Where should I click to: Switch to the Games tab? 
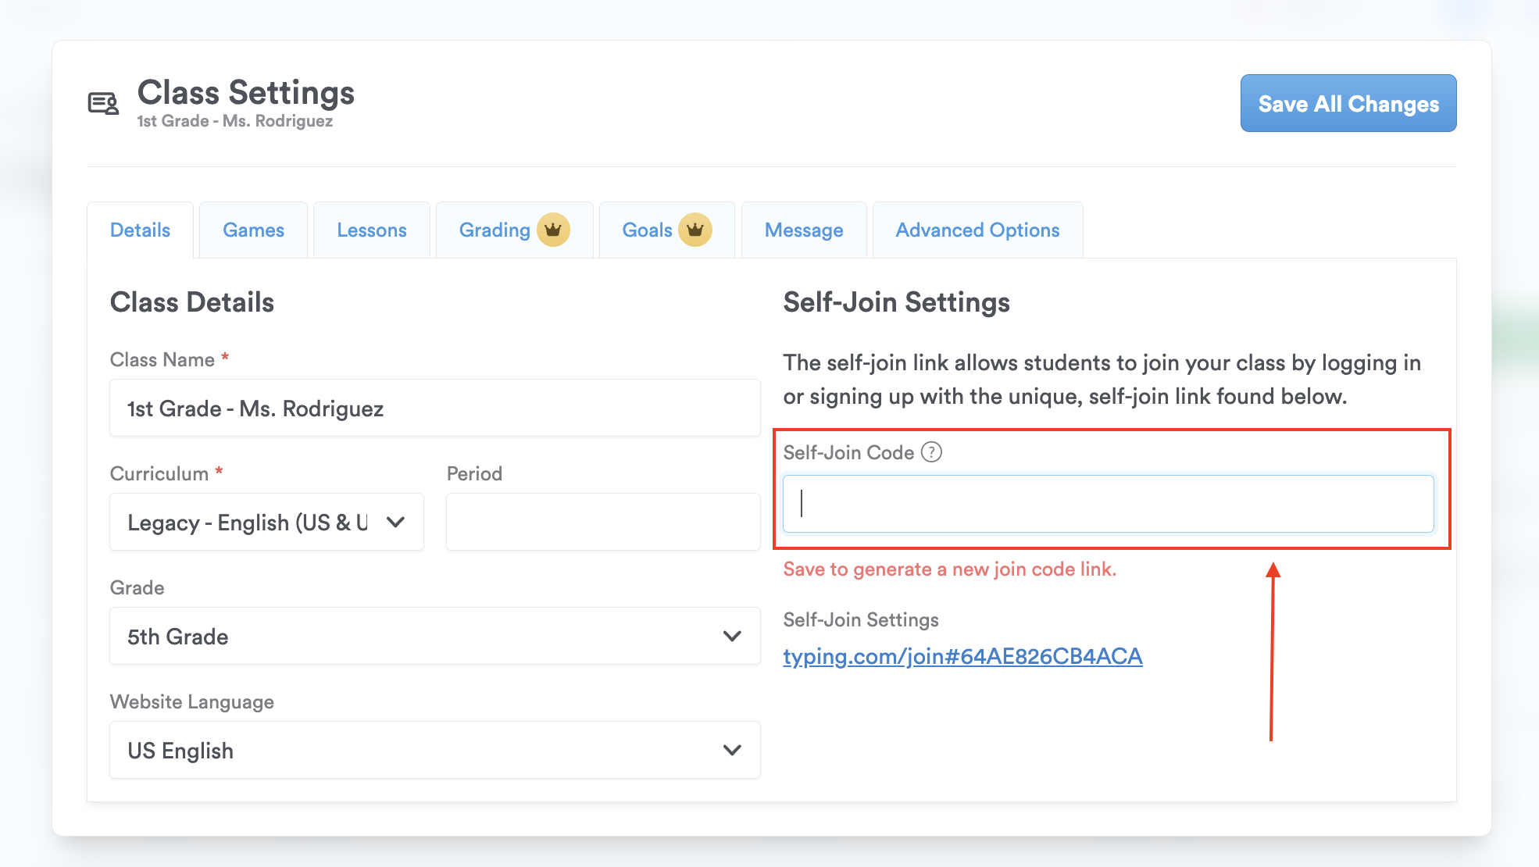[253, 230]
